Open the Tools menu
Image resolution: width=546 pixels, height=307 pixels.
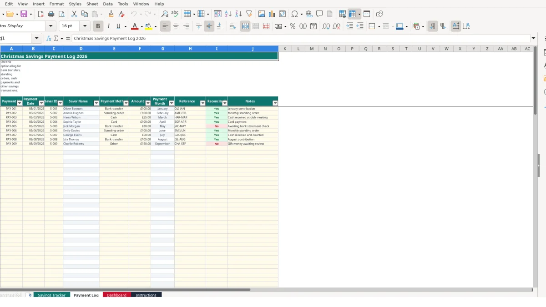123,4
